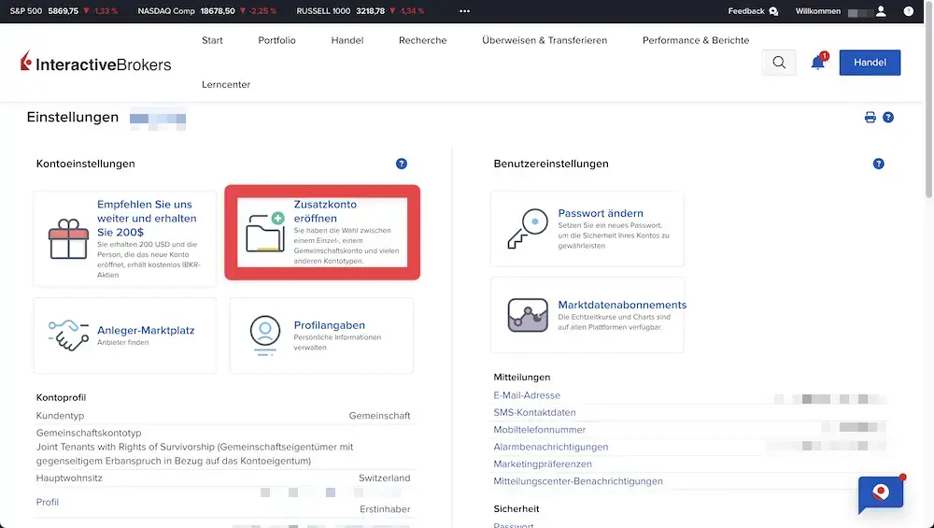Open the search magnifier icon
The height and width of the screenshot is (528, 934).
(x=779, y=62)
